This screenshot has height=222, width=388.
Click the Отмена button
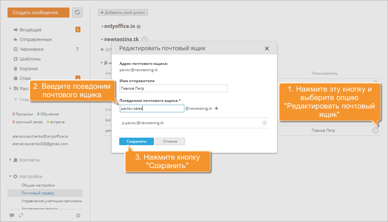170,141
